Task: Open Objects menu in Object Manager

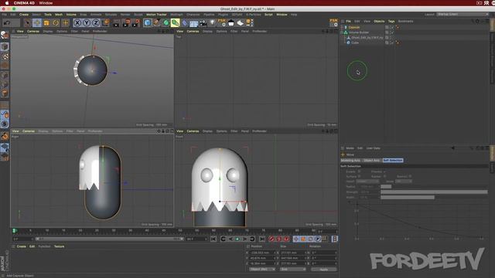Action: pyautogui.click(x=379, y=21)
